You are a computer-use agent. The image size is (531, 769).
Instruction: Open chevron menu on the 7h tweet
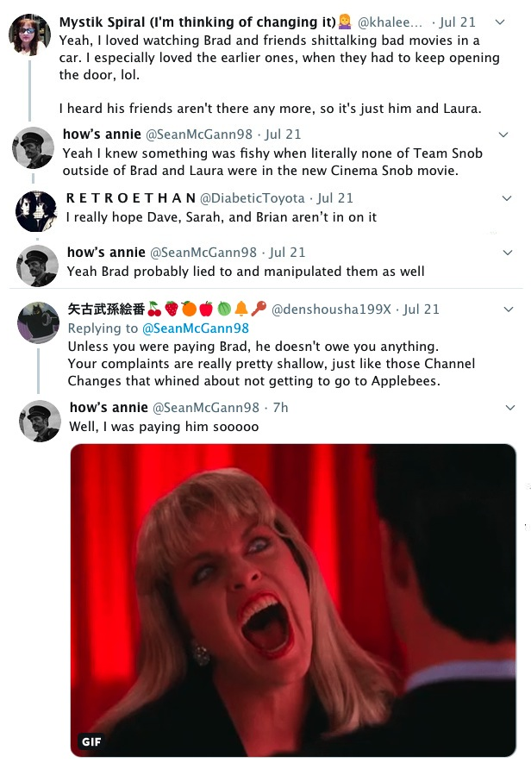point(510,408)
